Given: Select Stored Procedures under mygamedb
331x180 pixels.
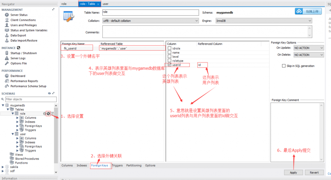Looking at the screenshot, I should click(27, 159).
